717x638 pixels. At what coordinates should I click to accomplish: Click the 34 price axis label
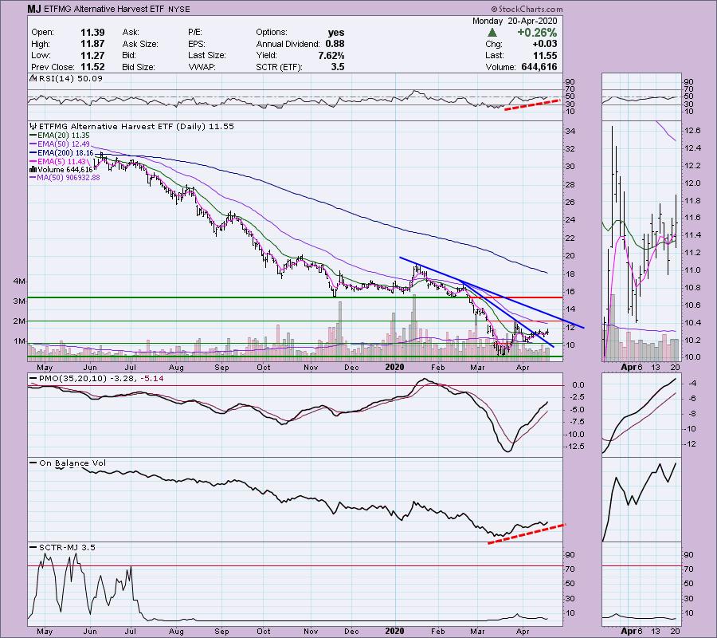pos(570,132)
